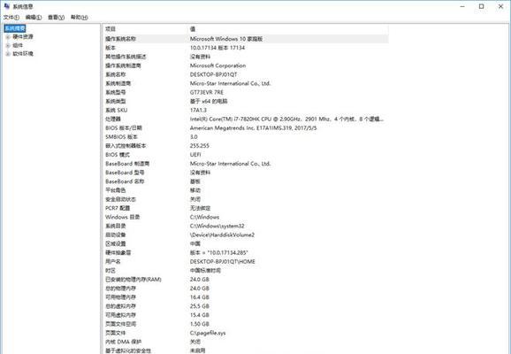Expand the 硬件资源 tree node

8,37
